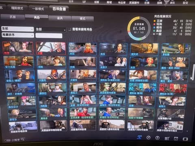Select the 麻里子 character card
This screenshot has height=146, width=195.
[x=113, y=62]
